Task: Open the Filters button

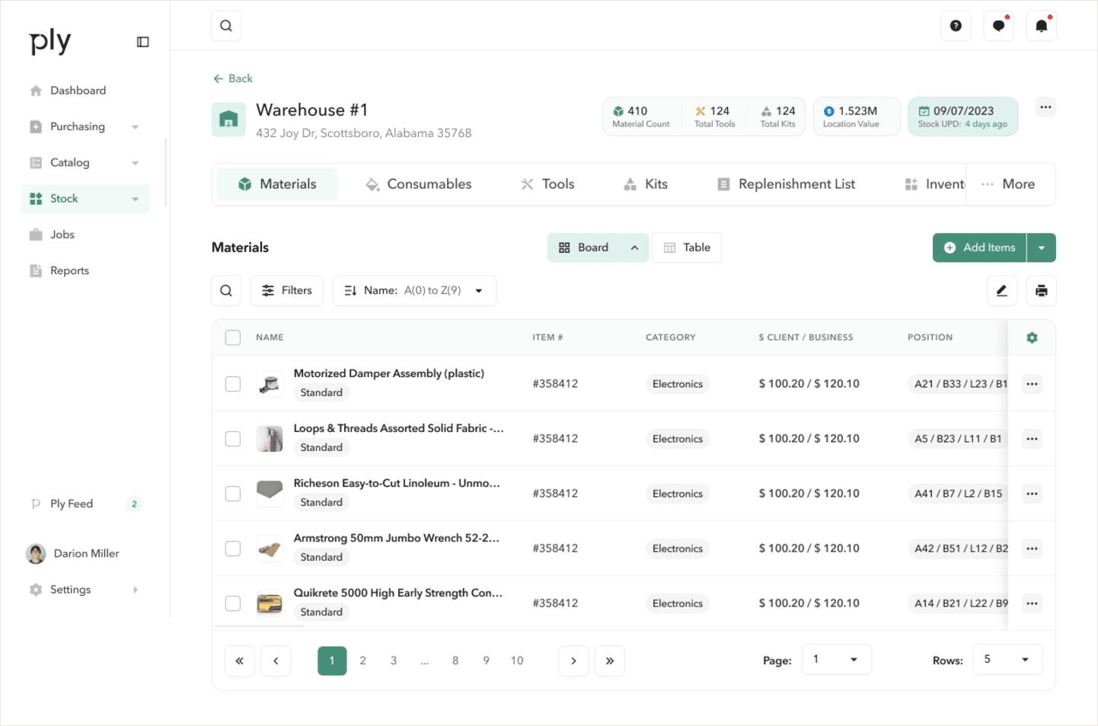Action: click(287, 290)
